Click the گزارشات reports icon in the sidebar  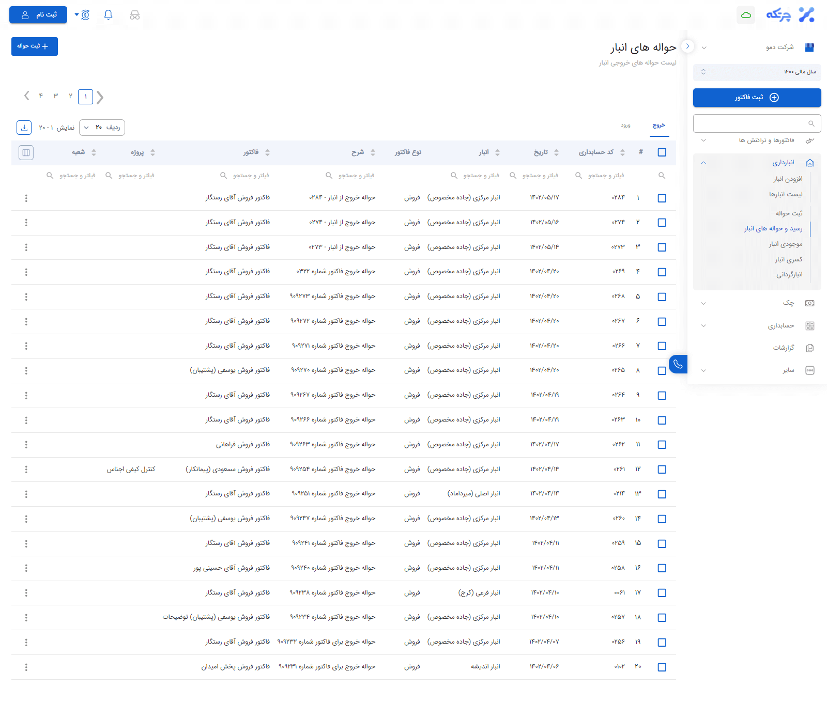(810, 348)
